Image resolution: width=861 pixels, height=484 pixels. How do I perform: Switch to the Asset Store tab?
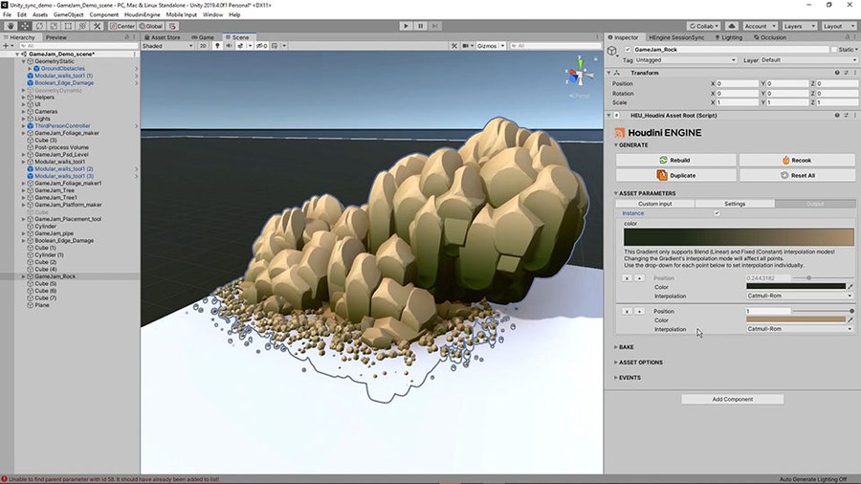click(x=163, y=37)
